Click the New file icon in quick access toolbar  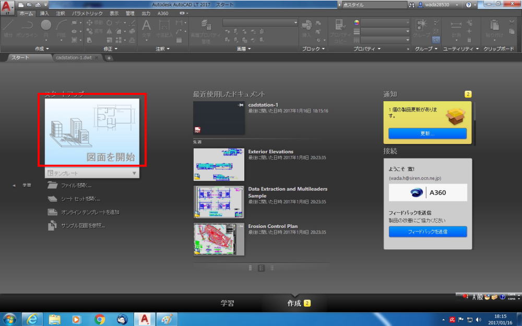pyautogui.click(x=21, y=5)
